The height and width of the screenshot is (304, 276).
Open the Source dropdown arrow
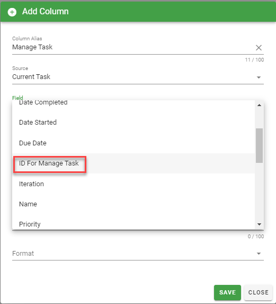pos(259,77)
